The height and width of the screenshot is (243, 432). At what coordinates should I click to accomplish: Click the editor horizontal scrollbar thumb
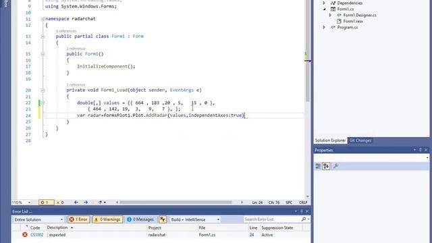pos(175,202)
